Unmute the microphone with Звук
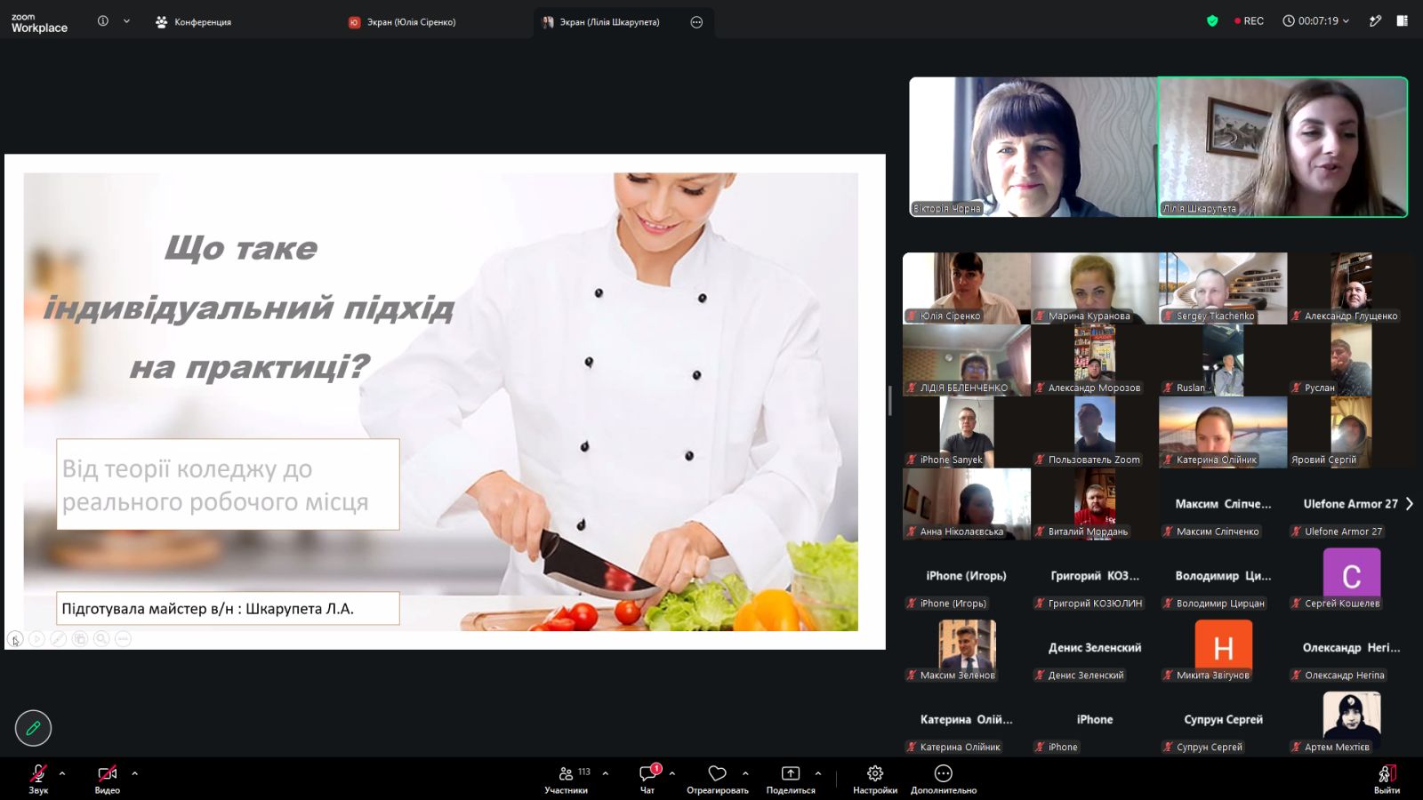 [x=38, y=779]
